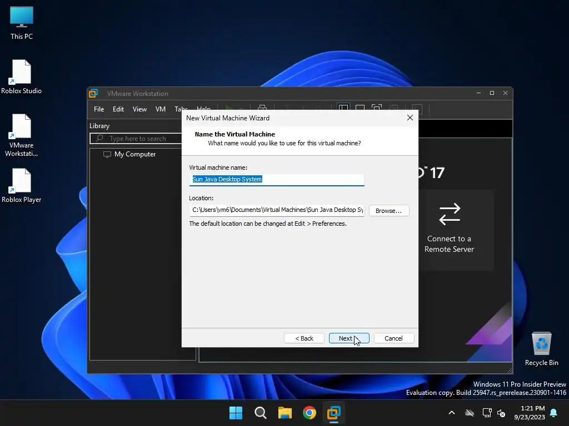This screenshot has height=426, width=569.
Task: Click the Location path field
Action: [277, 210]
